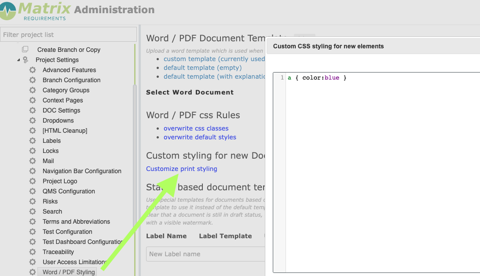Open Test Dashboard Configuration

pos(82,241)
